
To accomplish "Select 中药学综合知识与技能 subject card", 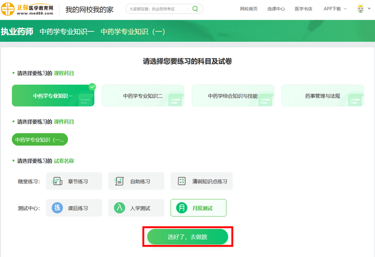I will point(232,96).
